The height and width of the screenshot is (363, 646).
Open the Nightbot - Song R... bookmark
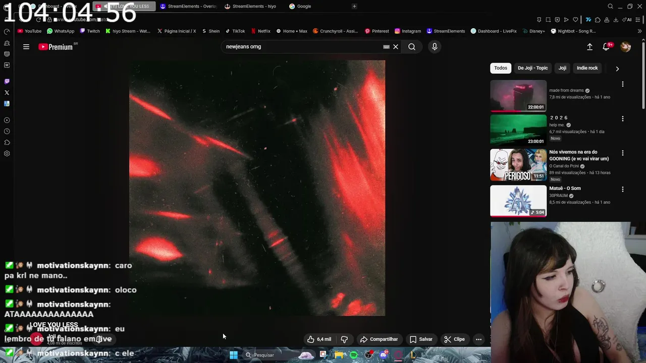[x=573, y=31]
